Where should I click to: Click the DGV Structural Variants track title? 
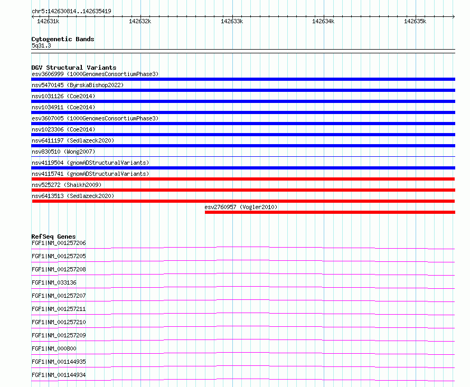[74, 68]
